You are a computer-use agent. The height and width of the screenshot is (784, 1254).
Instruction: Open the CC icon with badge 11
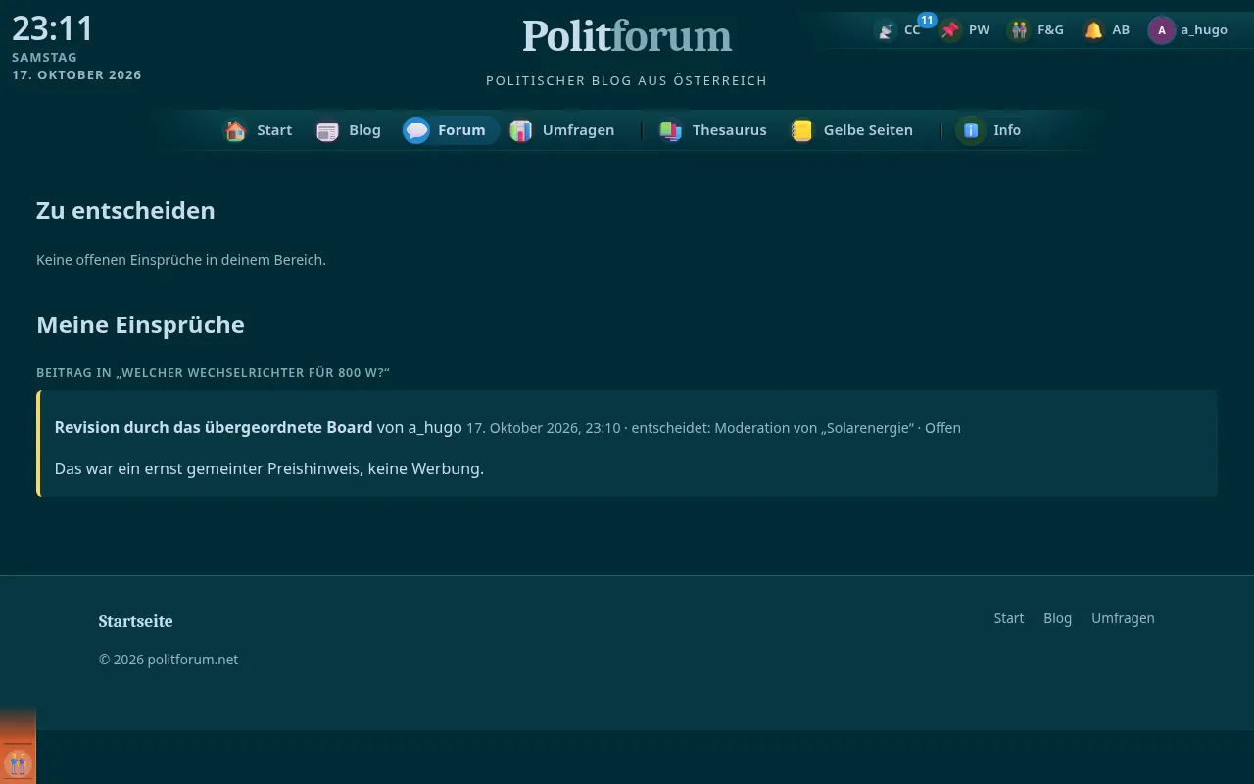886,30
